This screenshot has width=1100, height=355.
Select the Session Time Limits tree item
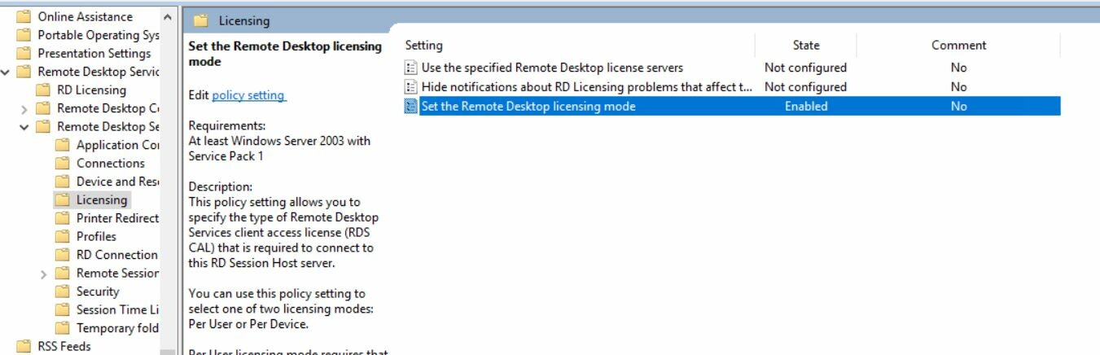[117, 309]
